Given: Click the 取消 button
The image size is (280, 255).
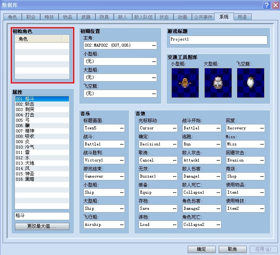Looking at the screenshot, I should tap(233, 249).
